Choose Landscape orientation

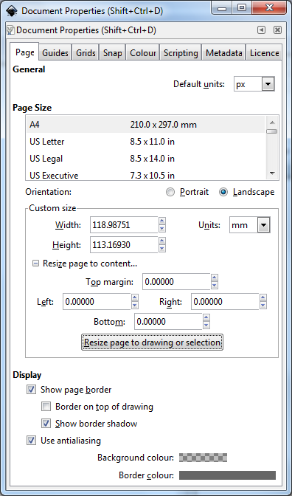[247, 192]
